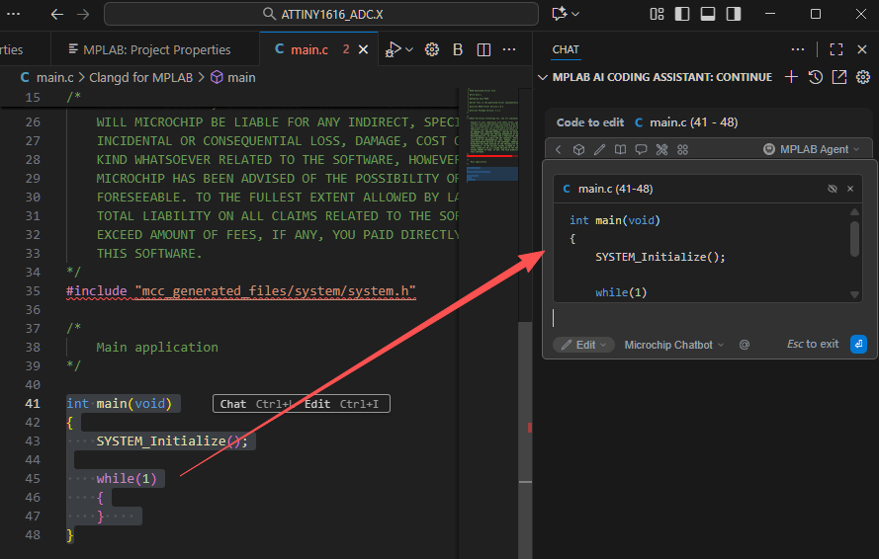879x559 pixels.
Task: Switch to MPLAB: Project Properties tab
Action: 149,49
